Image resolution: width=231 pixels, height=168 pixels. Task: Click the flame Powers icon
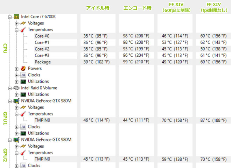23,68
